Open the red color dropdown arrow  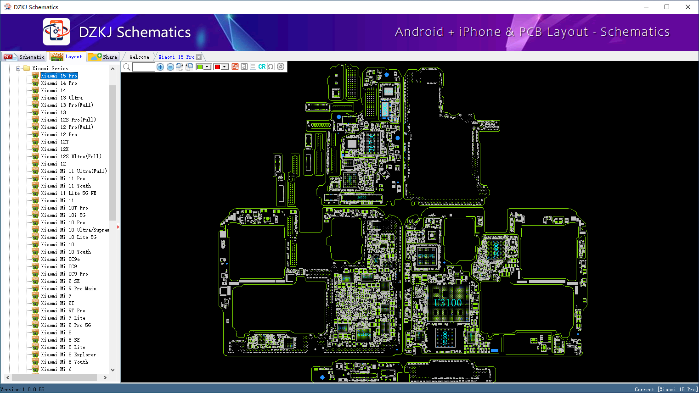coord(225,67)
